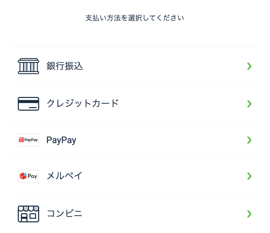Click the convenience store icon
Screen dimensions: 270x233
coord(28,214)
